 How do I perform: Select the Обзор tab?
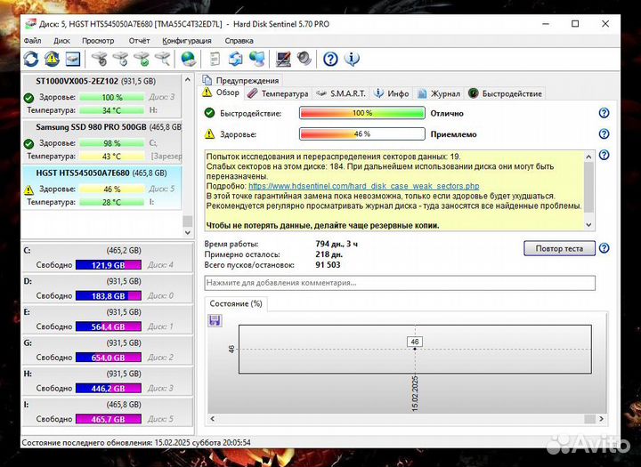click(x=221, y=93)
